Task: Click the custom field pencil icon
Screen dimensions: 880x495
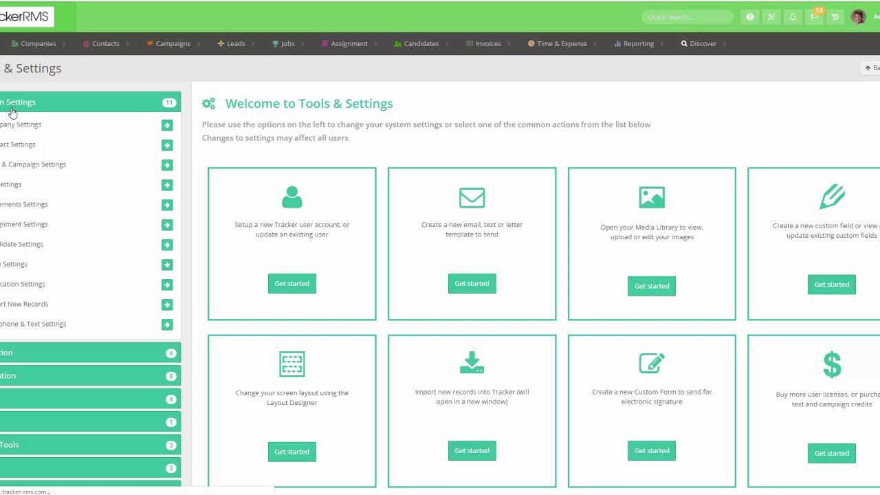Action: coord(832,197)
